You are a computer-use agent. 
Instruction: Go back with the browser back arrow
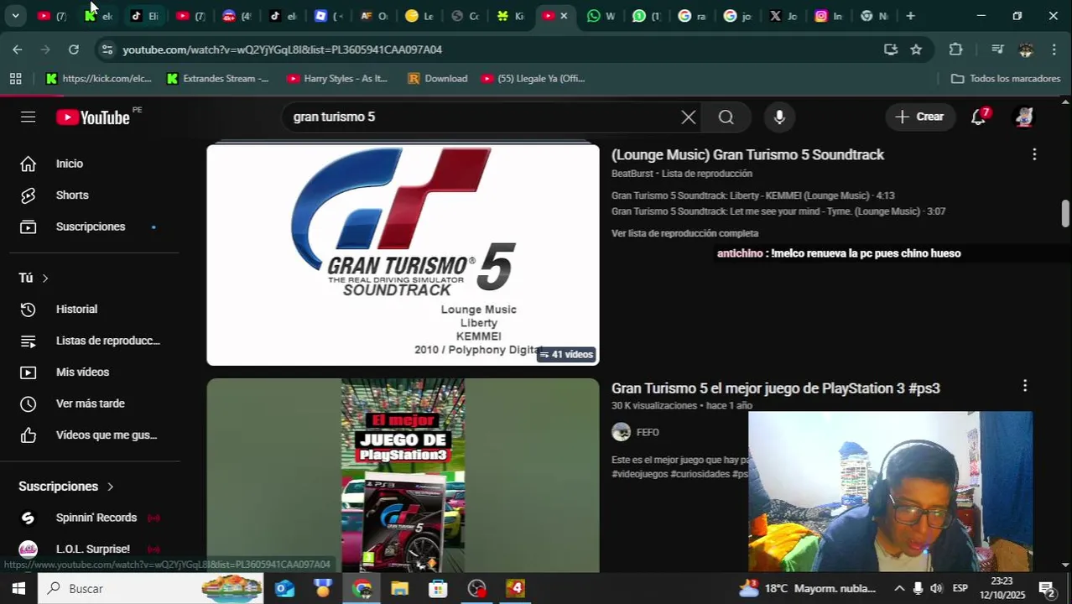18,49
